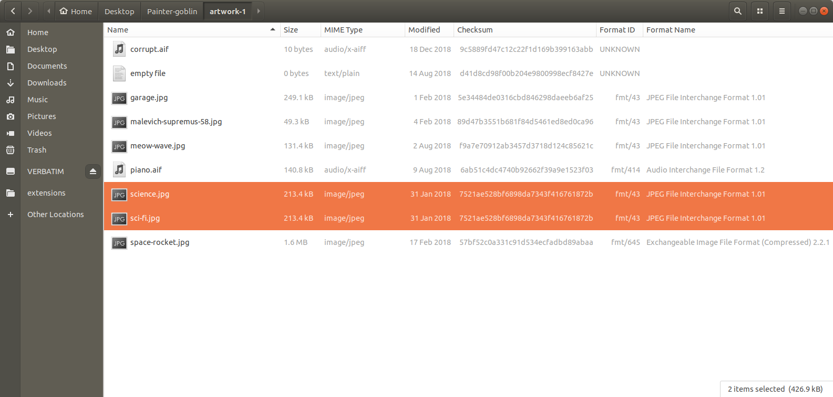
Task: Click UNKNOWN format ID of empty file
Action: [x=620, y=73]
